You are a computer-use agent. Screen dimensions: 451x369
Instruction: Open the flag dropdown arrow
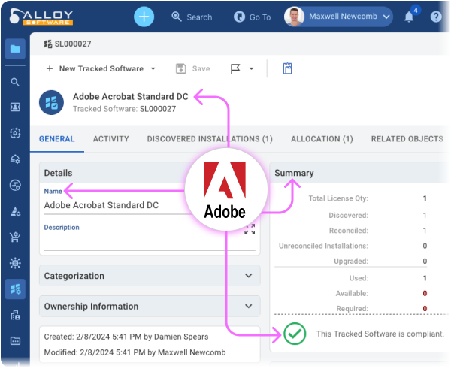click(251, 68)
